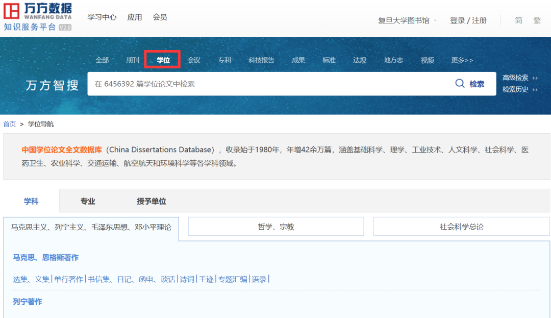Select the 学位 search category
The height and width of the screenshot is (318, 551).
click(x=163, y=60)
